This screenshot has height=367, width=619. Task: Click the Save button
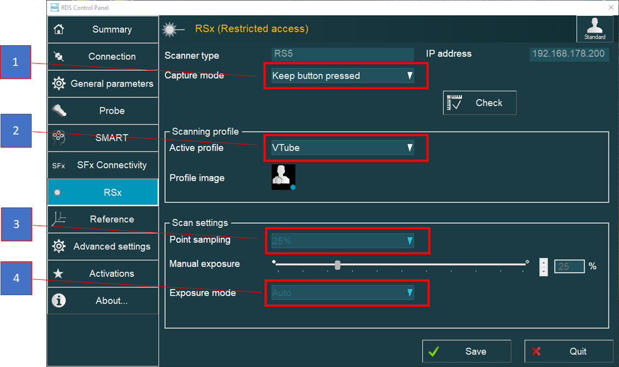click(466, 351)
